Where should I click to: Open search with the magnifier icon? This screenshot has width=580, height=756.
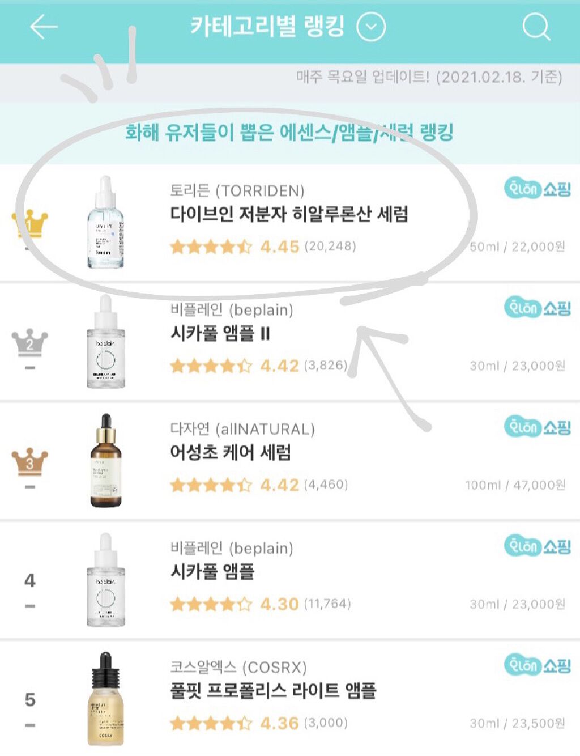535,27
